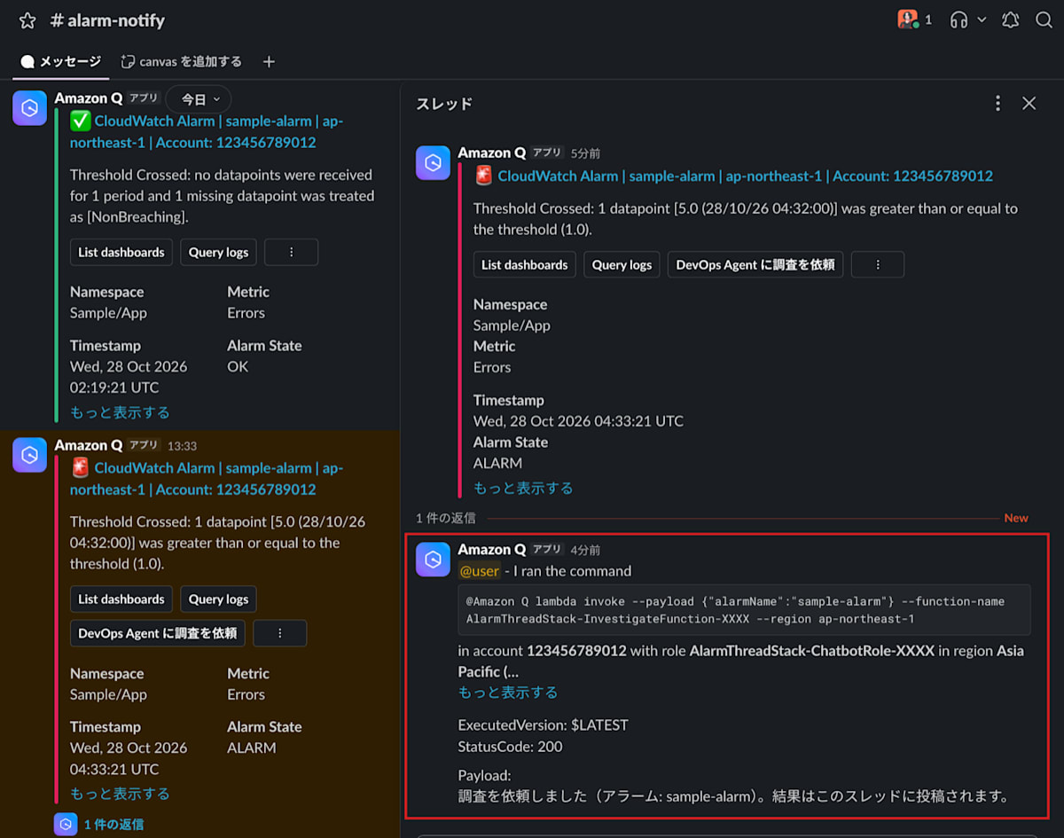The height and width of the screenshot is (838, 1064).
Task: Click List dashboards on OK alarm message
Action: 121,252
